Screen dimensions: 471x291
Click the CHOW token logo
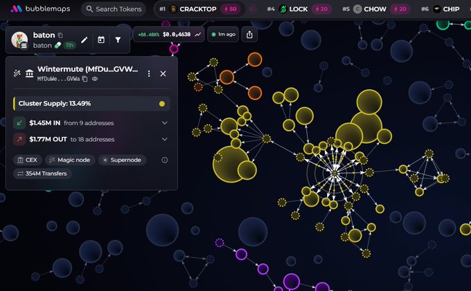[x=357, y=9]
